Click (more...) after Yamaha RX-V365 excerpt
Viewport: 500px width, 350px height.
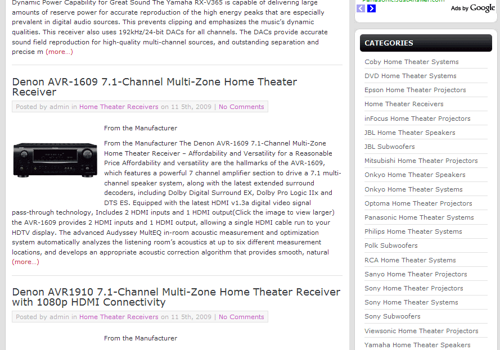(x=59, y=52)
